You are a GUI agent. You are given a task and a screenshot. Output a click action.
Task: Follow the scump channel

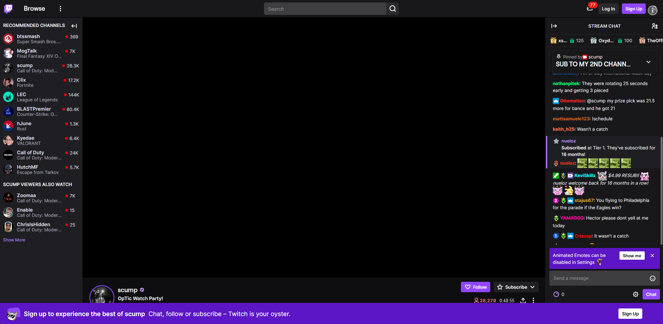[475, 287]
